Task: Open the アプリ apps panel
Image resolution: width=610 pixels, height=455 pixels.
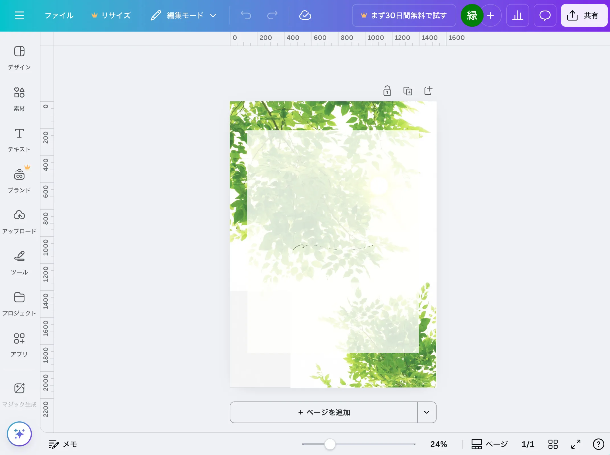Action: (19, 345)
